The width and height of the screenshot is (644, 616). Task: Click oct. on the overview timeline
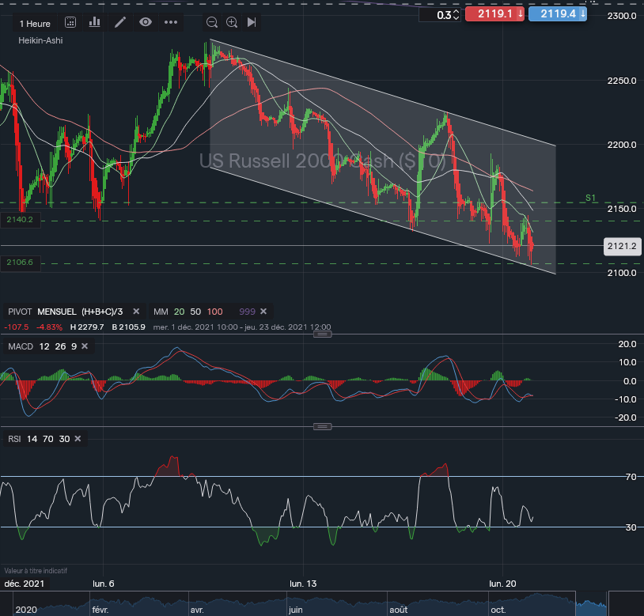pyautogui.click(x=498, y=610)
